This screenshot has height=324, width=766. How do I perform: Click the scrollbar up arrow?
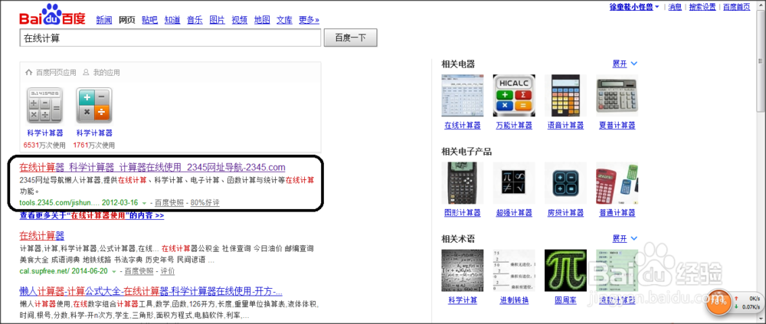coord(761,5)
